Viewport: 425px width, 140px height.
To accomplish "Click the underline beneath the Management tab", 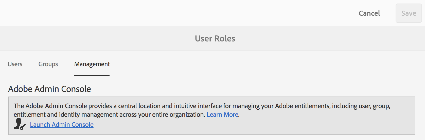I will (x=92, y=76).
